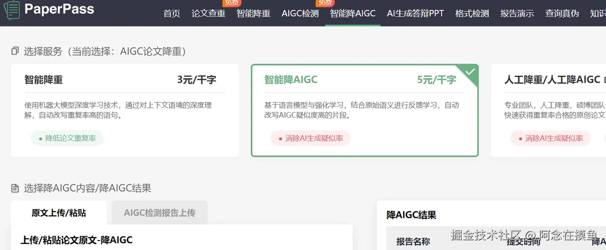
Task: Click the 智能降重 card description text
Action: click(118, 110)
